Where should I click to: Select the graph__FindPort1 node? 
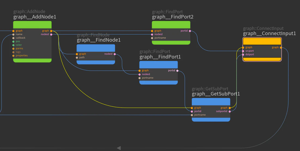point(158,73)
